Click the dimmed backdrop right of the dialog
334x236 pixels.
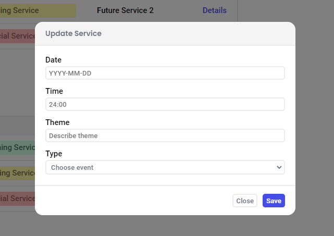click(x=314, y=120)
